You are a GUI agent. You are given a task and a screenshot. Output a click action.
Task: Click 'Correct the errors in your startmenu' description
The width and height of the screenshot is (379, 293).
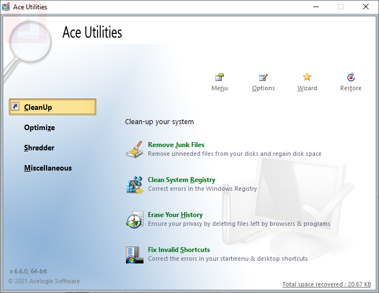pyautogui.click(x=228, y=259)
